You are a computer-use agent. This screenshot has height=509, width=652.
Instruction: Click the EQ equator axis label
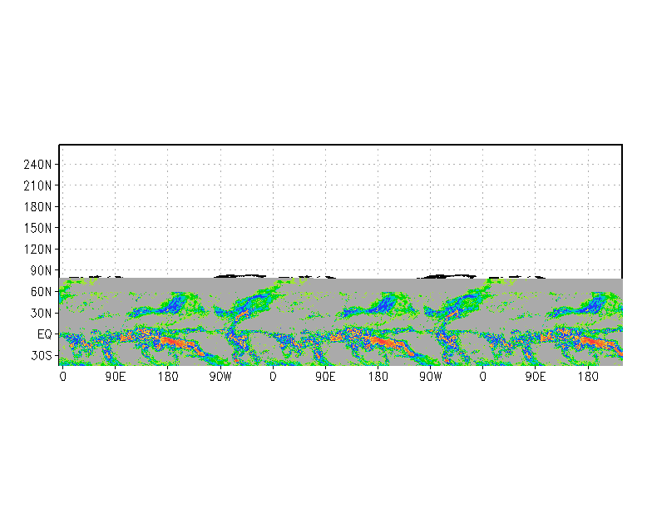[45, 334]
